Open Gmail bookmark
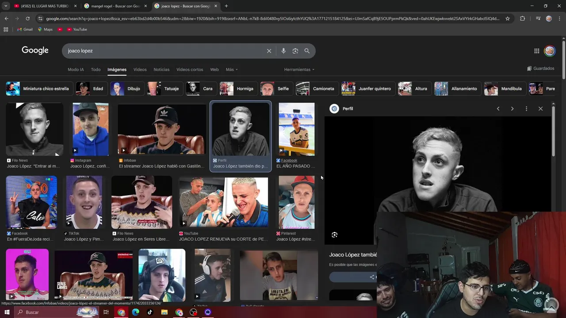Screen dimensions: 566x318 [25, 30]
